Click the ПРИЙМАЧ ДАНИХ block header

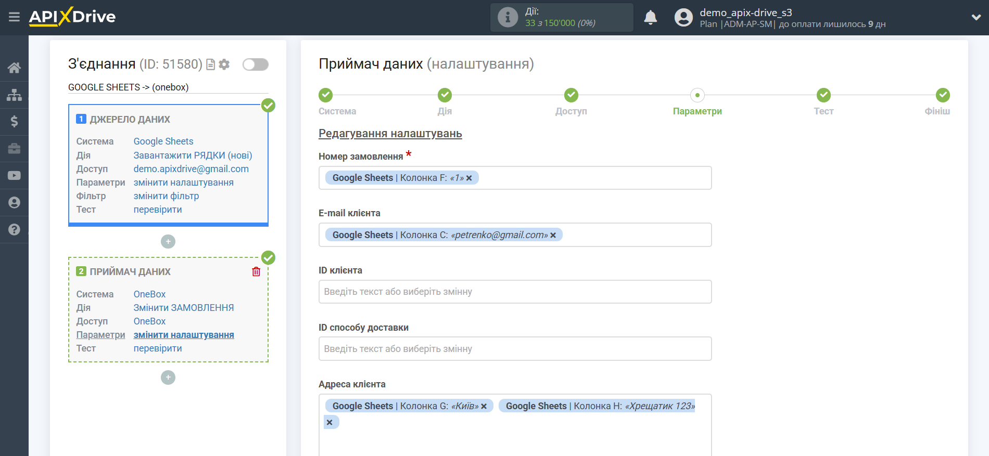(x=130, y=272)
